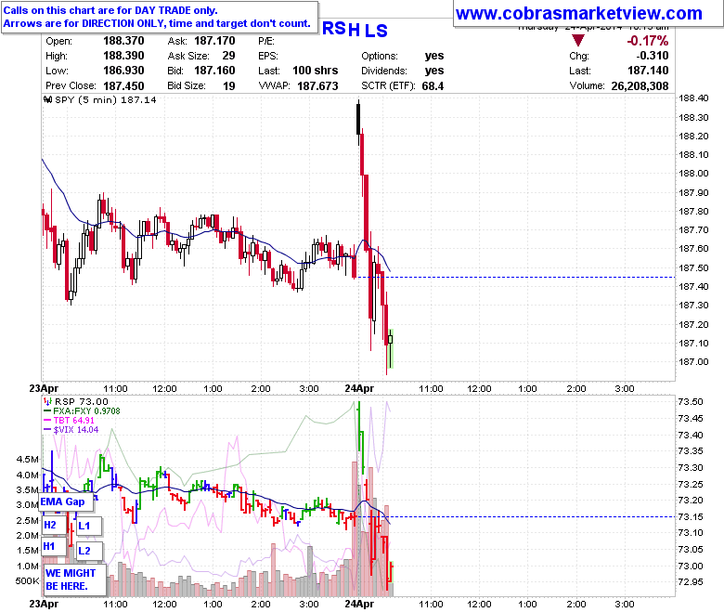The height and width of the screenshot is (612, 724).
Task: Click the 187.00 price axis label
Action: 693,361
